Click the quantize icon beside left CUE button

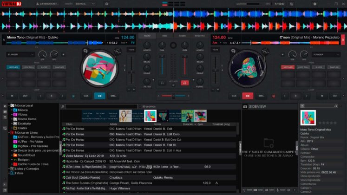point(73,96)
